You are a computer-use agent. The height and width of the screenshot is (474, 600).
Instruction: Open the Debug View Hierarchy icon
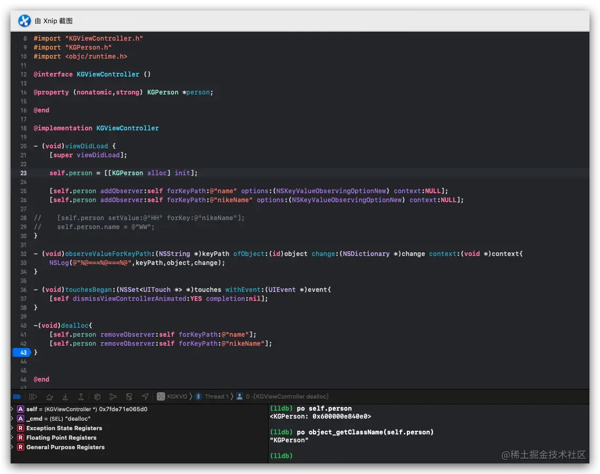[97, 396]
